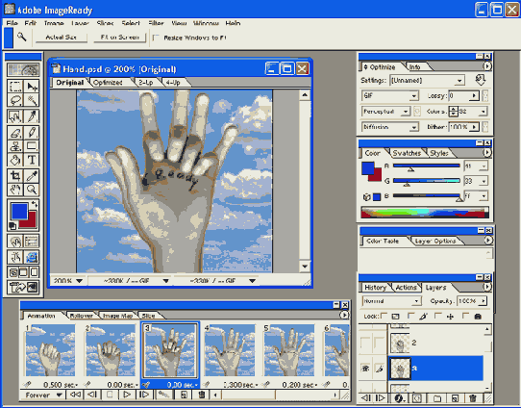The width and height of the screenshot is (521, 408).
Task: Select the Magic Wand tool
Action: (x=32, y=100)
